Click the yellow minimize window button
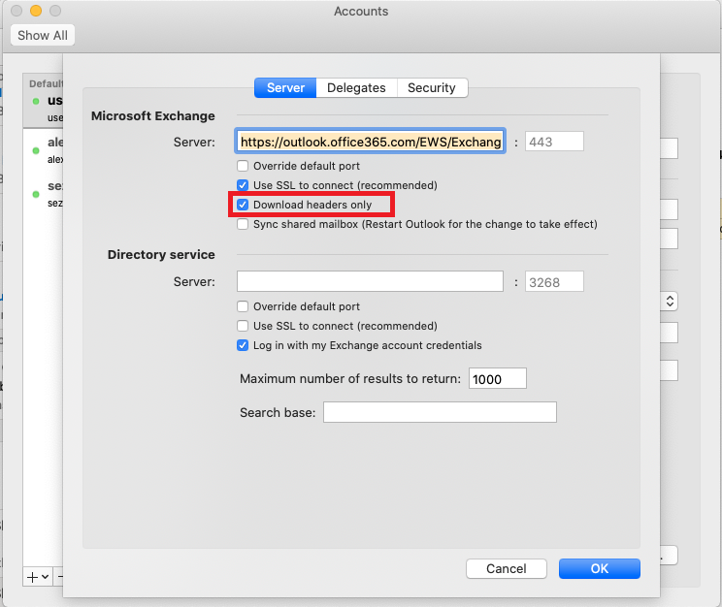This screenshot has height=607, width=722. click(36, 11)
